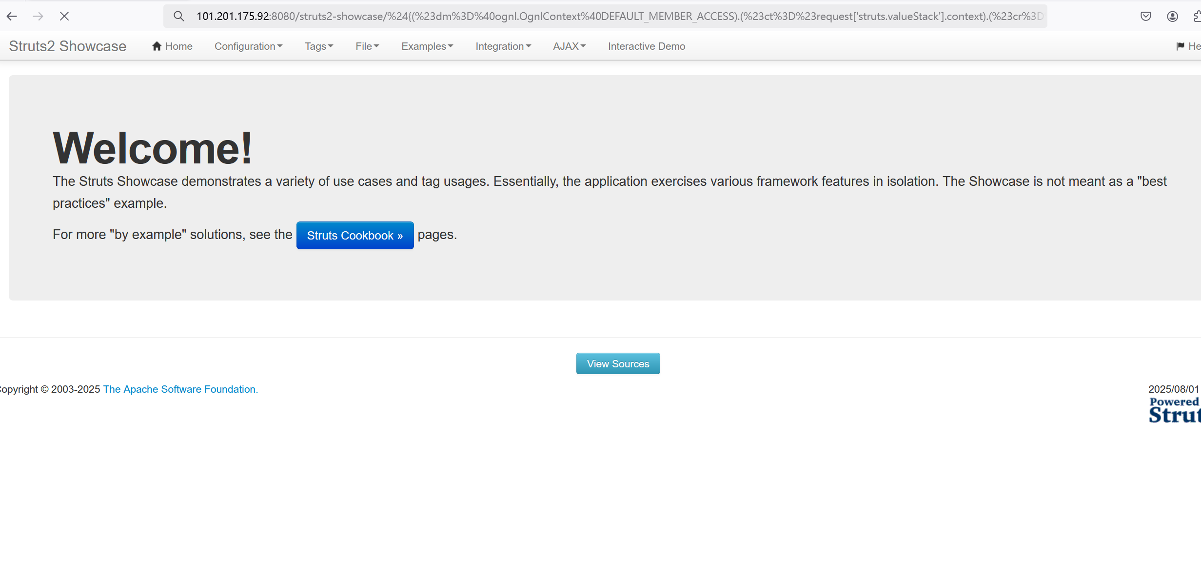Stop loading the page
The image size is (1201, 562).
[64, 16]
